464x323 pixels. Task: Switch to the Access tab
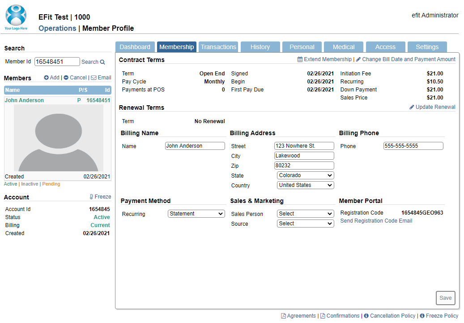(385, 47)
